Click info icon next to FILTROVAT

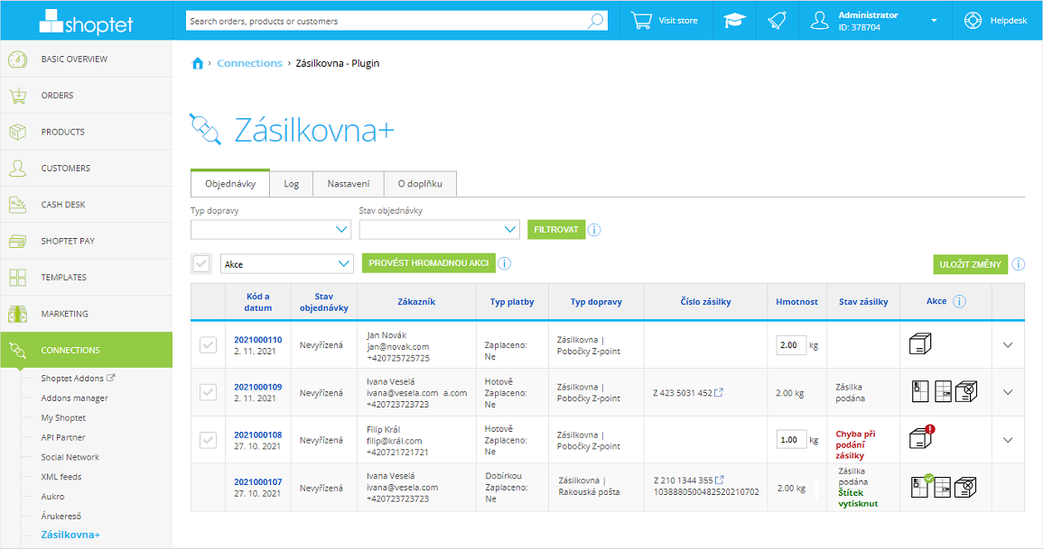[595, 230]
